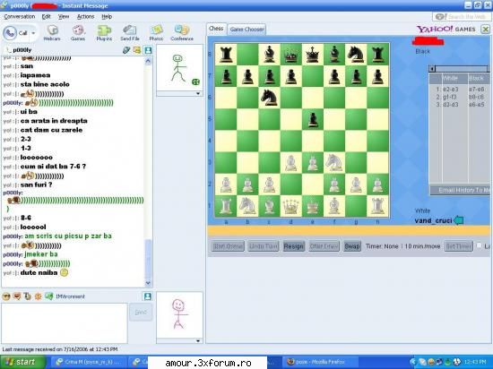The width and height of the screenshot is (493, 369).
Task: Toggle the checkbox beside Set Timer
Action: tap(480, 246)
